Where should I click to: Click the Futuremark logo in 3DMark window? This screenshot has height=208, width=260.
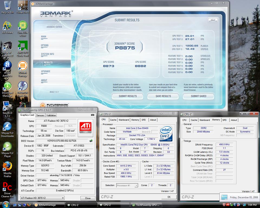(x=54, y=105)
